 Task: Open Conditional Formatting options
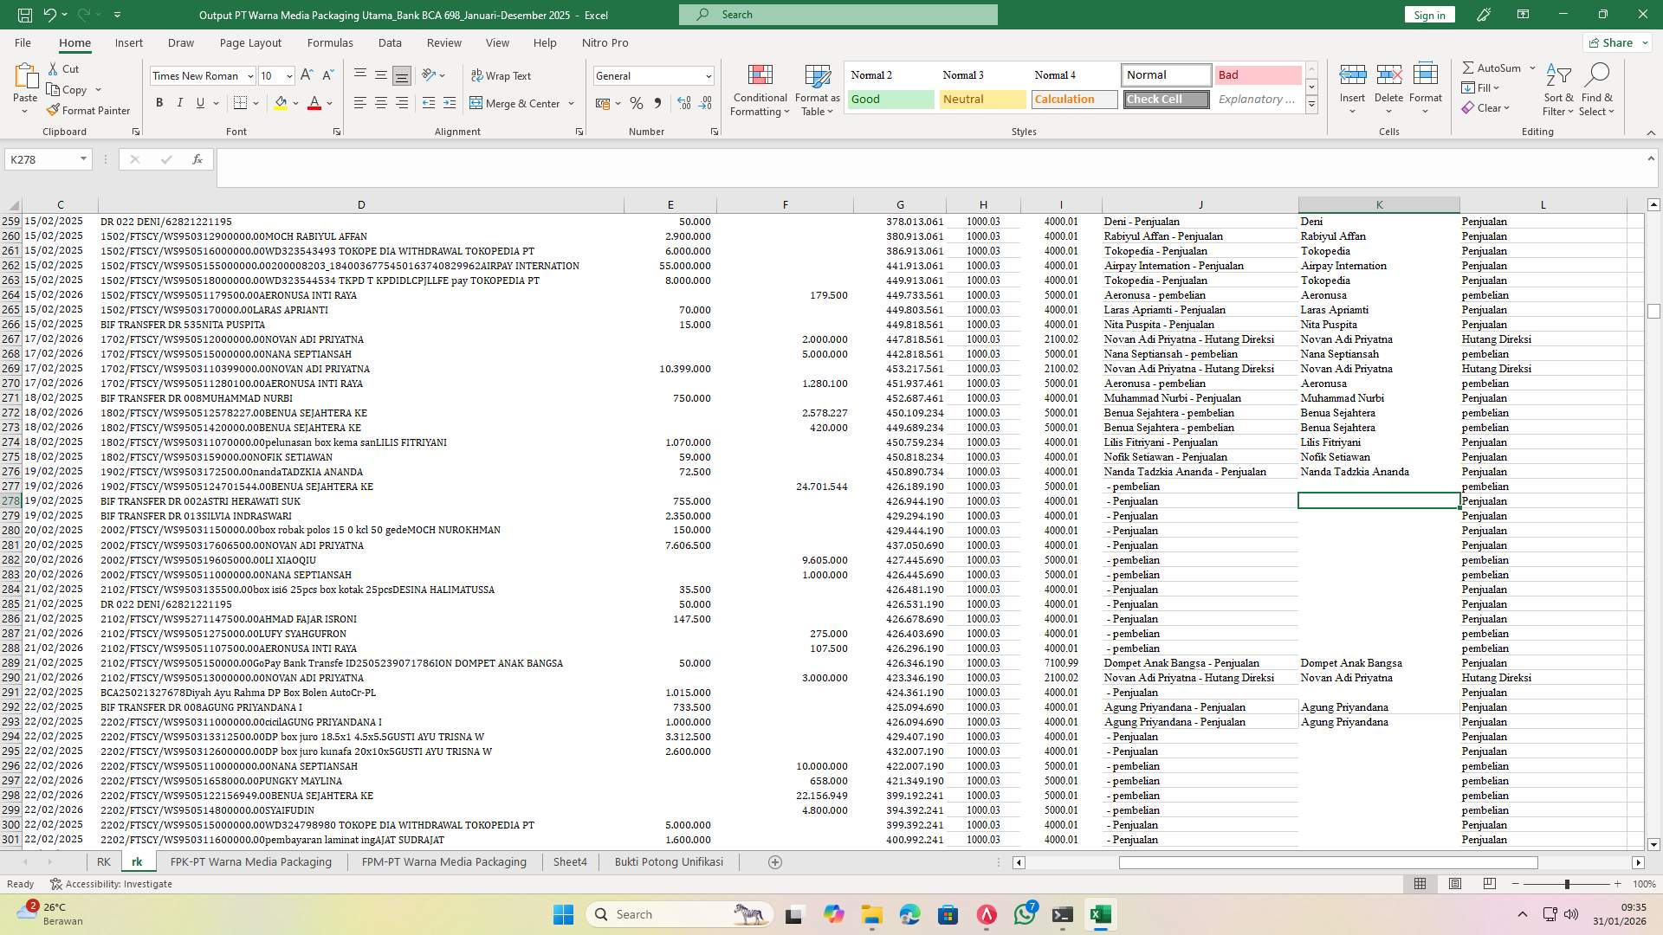tap(760, 89)
